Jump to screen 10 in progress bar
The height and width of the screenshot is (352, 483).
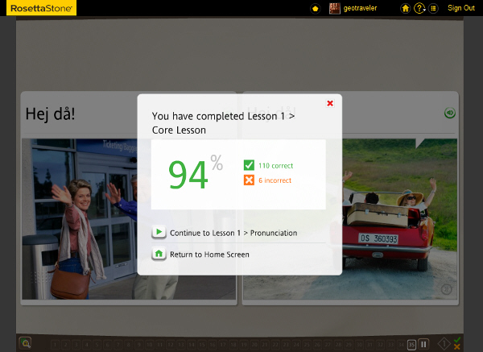pos(150,345)
